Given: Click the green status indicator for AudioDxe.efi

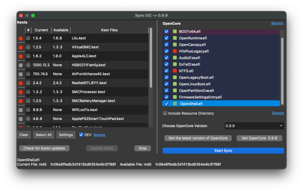Looking at the screenshot, I should pos(175,58).
